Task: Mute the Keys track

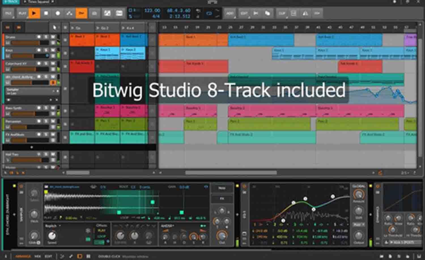Action: (53, 50)
